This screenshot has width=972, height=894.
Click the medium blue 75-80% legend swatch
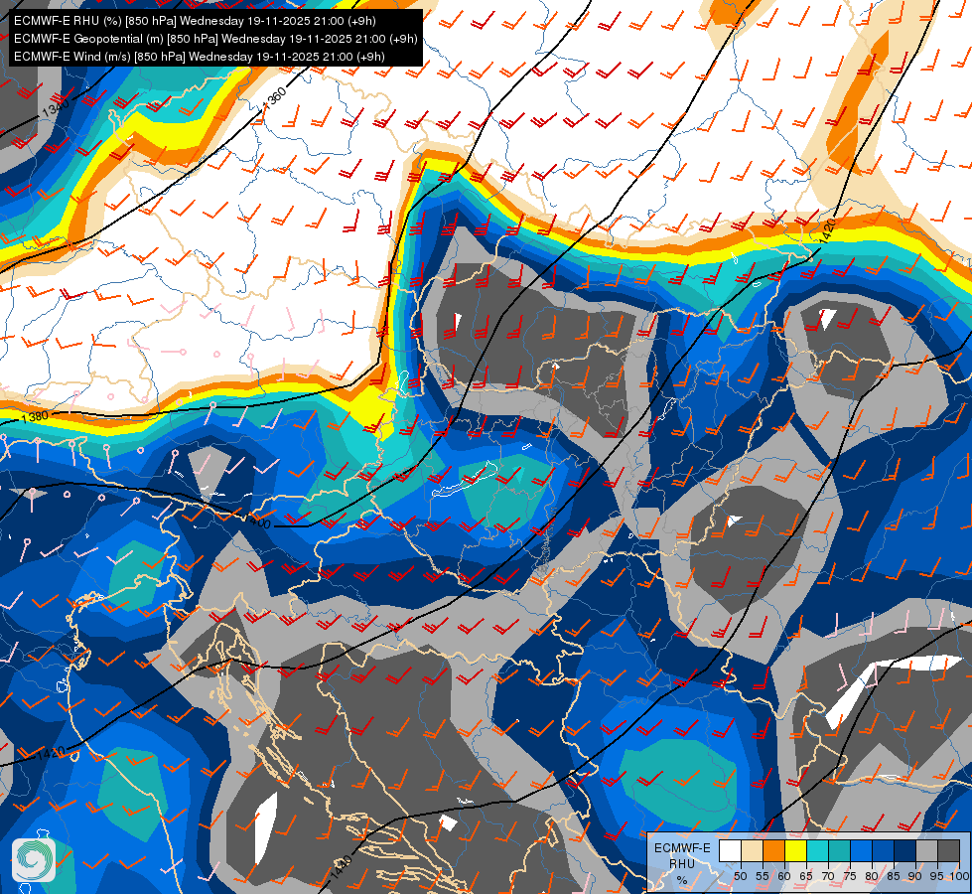861,850
